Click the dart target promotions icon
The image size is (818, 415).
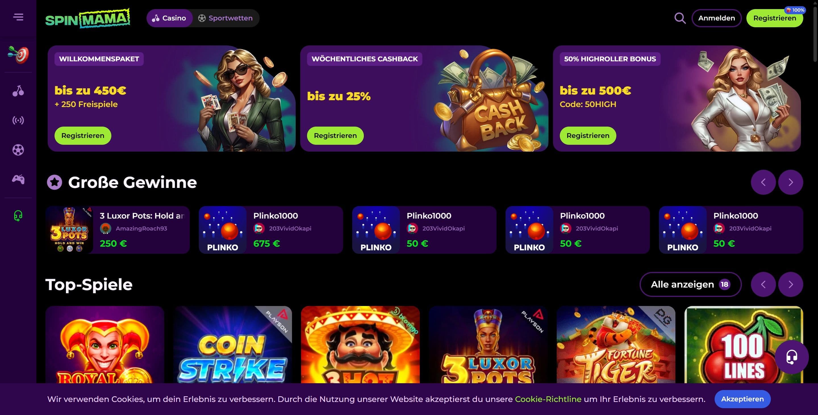click(18, 55)
